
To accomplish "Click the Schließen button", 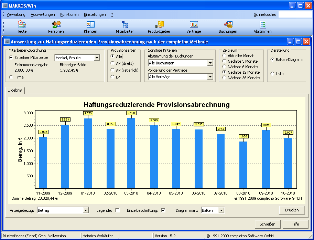I will 268,224.
